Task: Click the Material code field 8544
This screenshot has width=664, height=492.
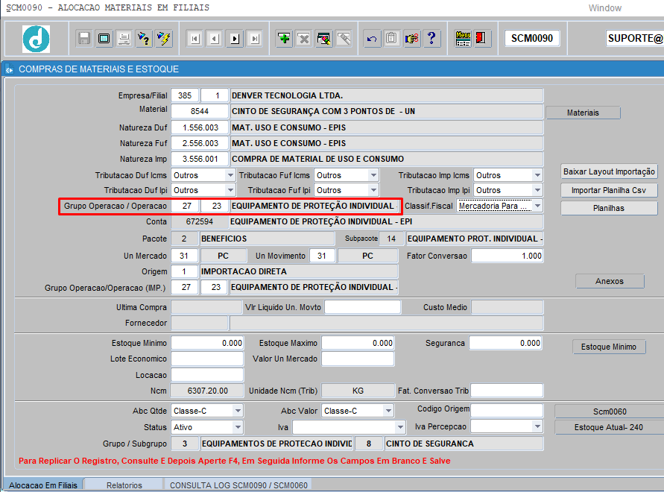Action: click(200, 112)
